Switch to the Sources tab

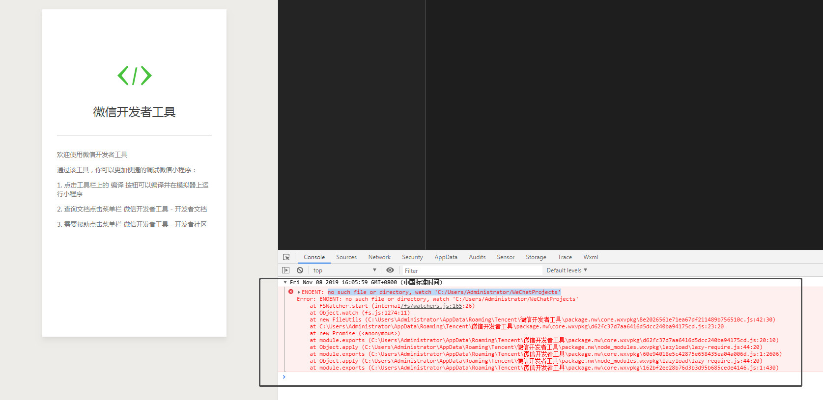click(x=346, y=257)
